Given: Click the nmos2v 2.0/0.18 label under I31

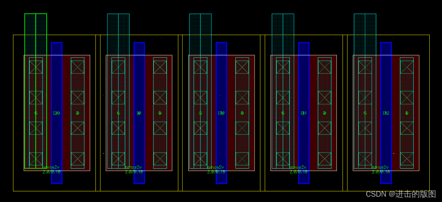Looking at the screenshot, I should (298, 169).
